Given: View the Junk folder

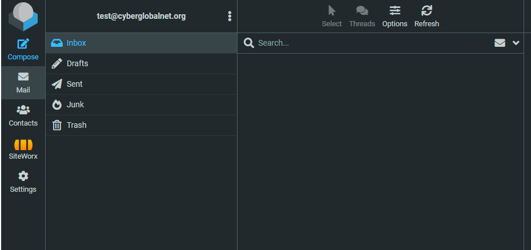Looking at the screenshot, I should coord(142,104).
